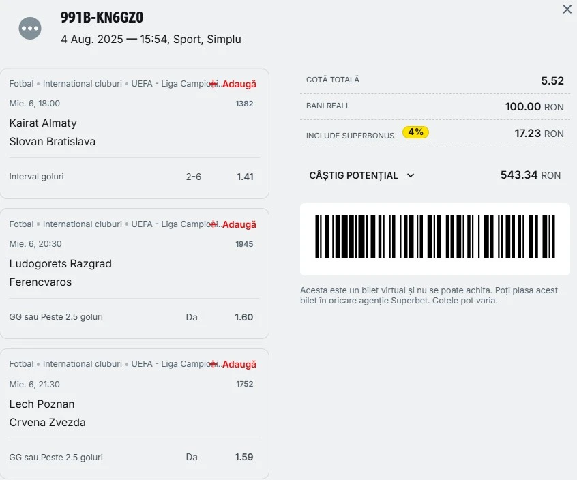This screenshot has height=480, width=577.
Task: Click the 1.60 GG sau Peste odds
Action: [x=244, y=318]
